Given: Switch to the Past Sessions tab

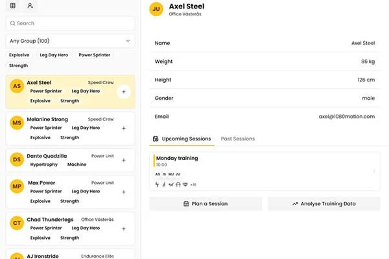Looking at the screenshot, I should (x=238, y=139).
